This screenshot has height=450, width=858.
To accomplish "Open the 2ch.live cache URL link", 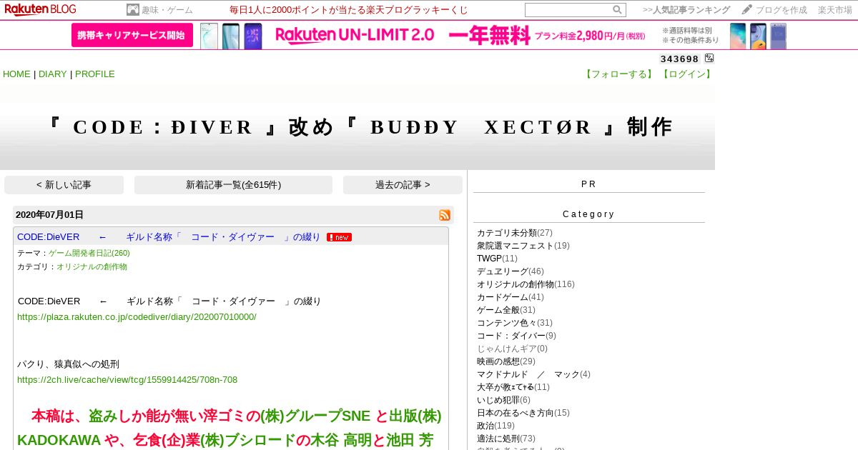I will [127, 379].
